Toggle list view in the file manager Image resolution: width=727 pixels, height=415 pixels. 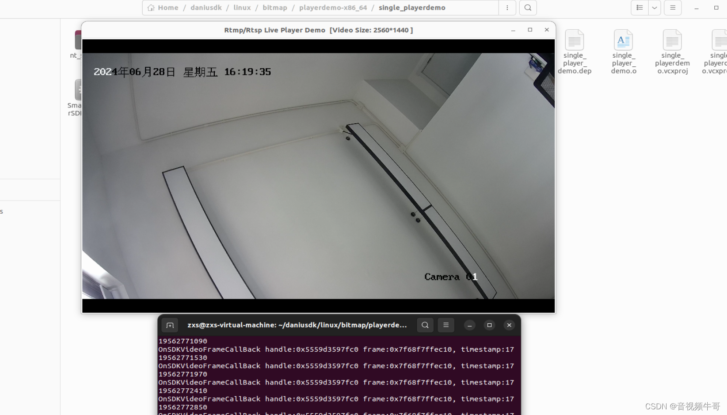[x=639, y=7]
